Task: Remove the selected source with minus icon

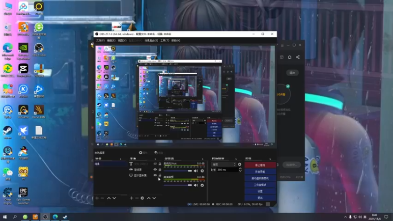Action: point(137,198)
